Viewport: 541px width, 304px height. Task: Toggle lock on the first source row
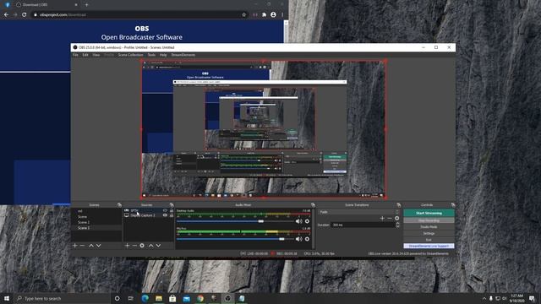point(172,210)
